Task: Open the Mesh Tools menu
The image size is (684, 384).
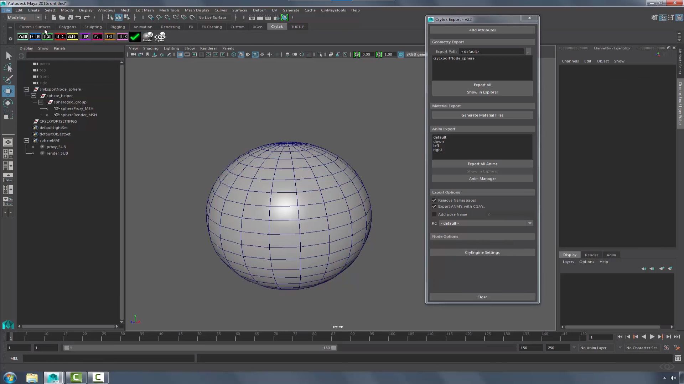Action: (x=169, y=10)
